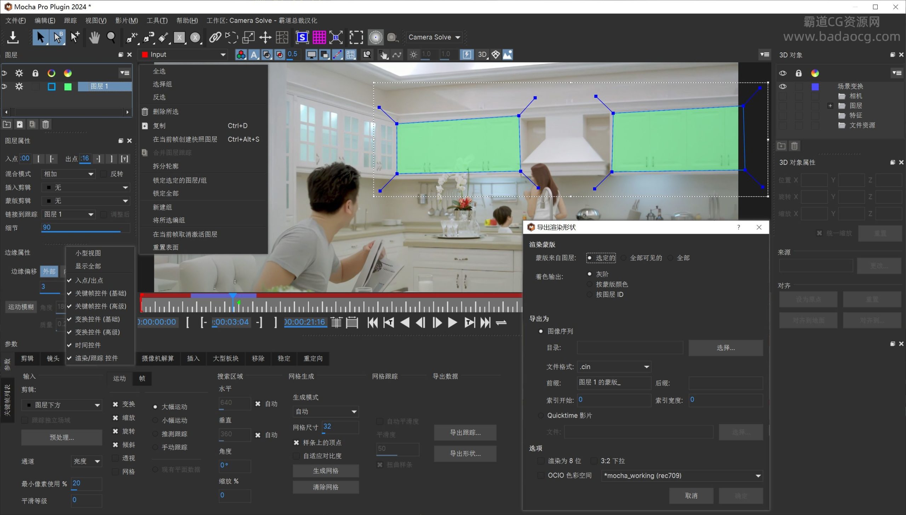
Task: Select the Scale tool icon
Action: point(248,37)
